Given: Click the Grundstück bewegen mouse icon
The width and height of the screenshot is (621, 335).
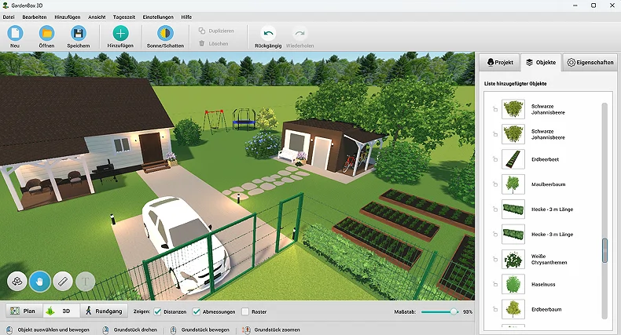Looking at the screenshot, I should click(x=173, y=330).
